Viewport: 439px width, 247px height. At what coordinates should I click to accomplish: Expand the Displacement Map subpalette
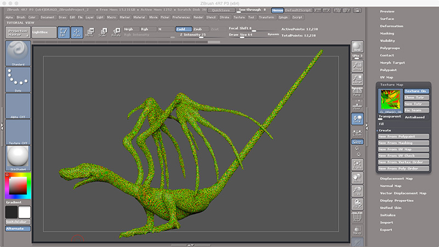[395, 179]
